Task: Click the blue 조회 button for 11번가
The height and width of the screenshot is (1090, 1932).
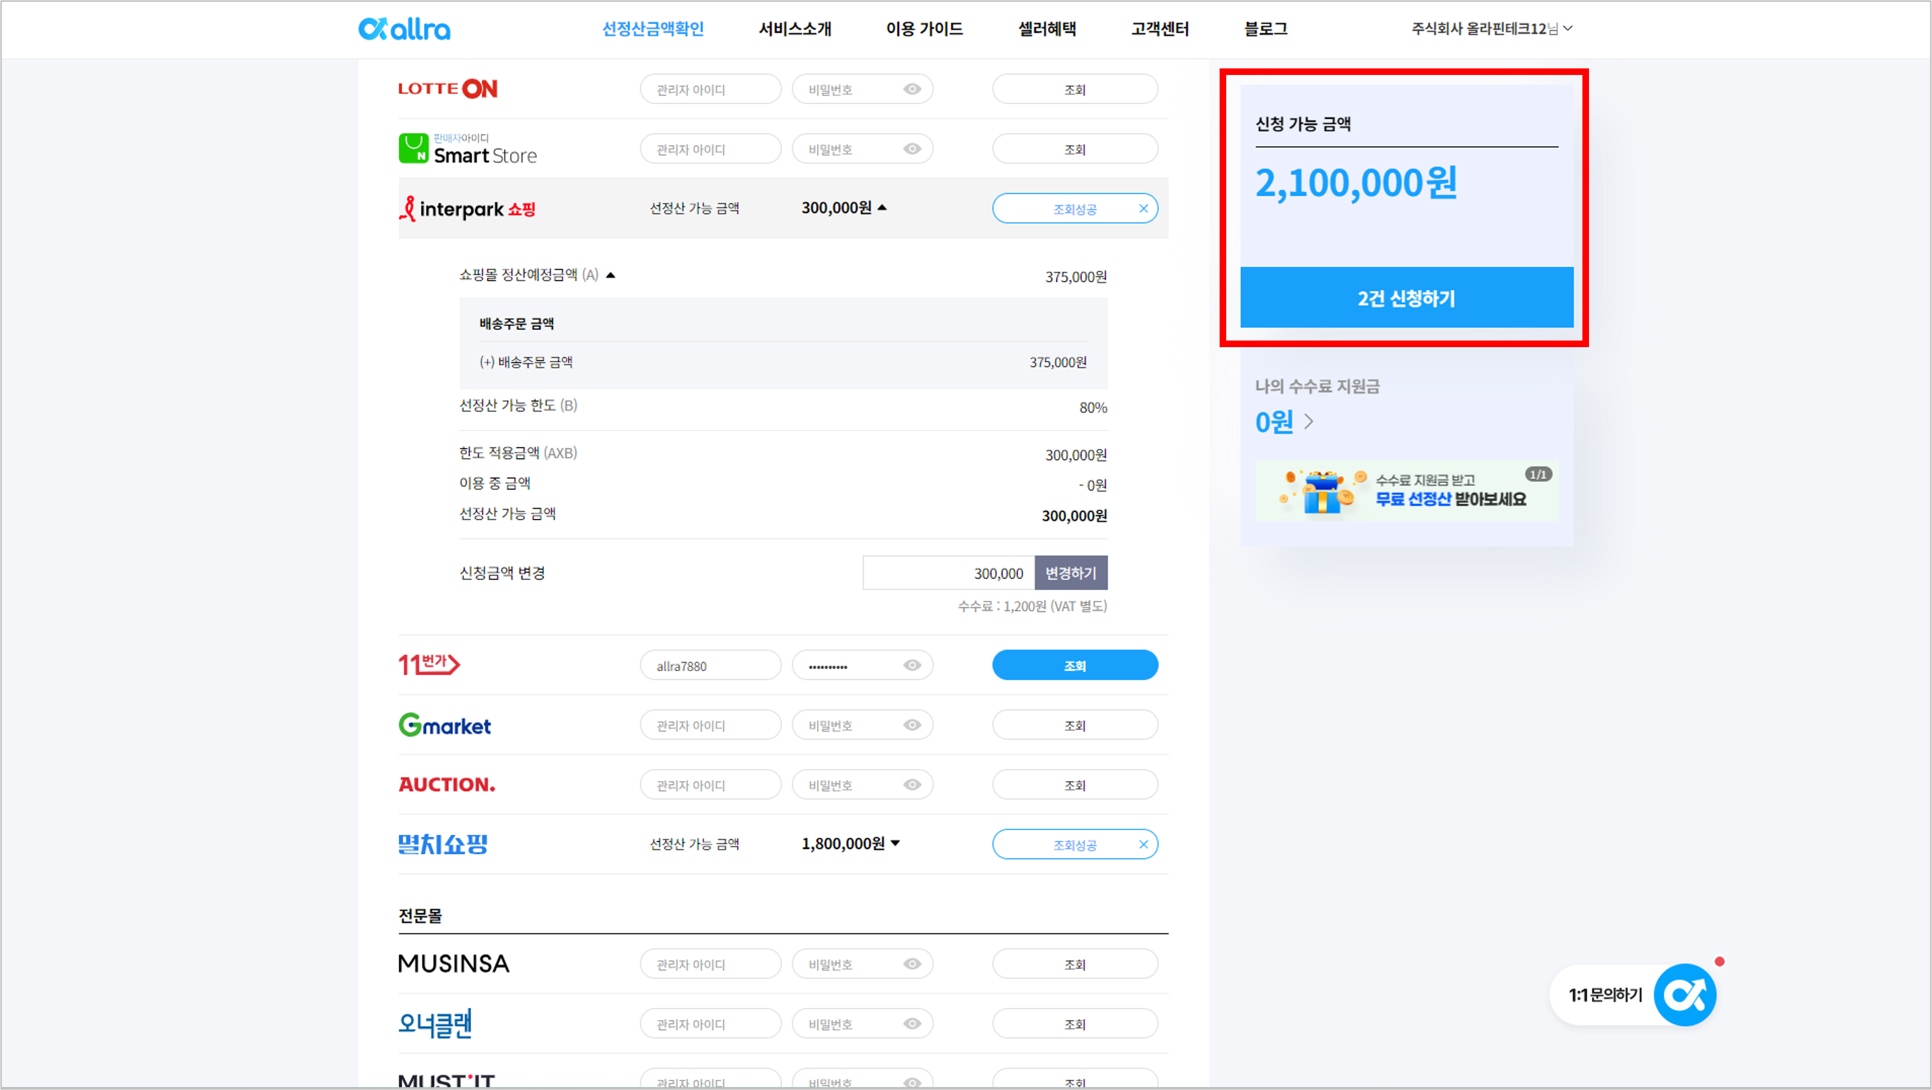Action: click(x=1075, y=666)
